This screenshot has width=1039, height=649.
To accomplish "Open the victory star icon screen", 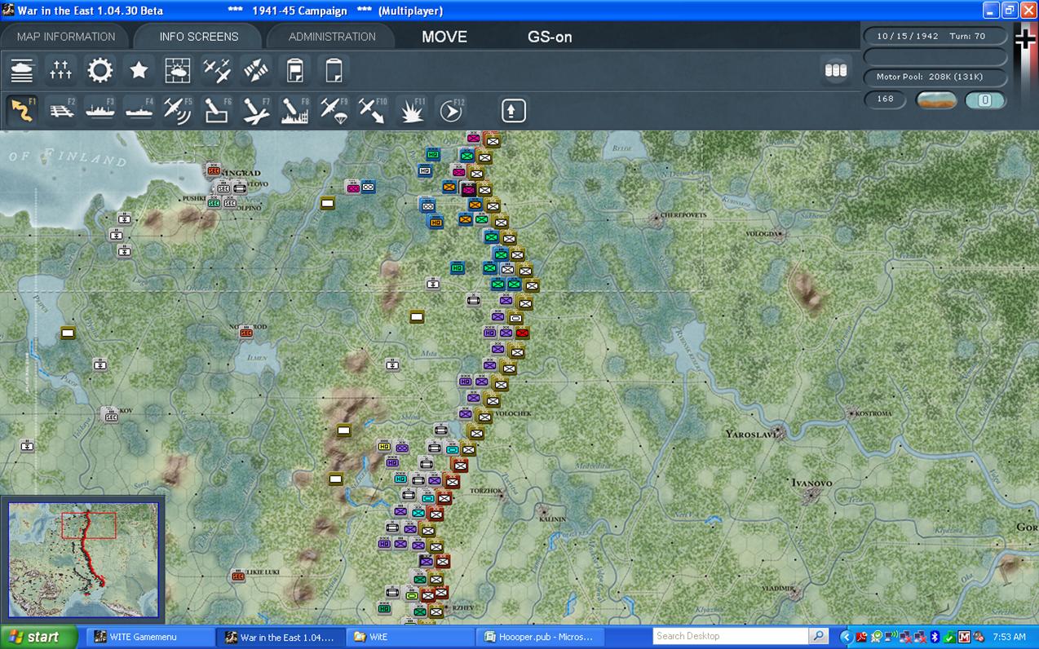I will click(x=139, y=70).
